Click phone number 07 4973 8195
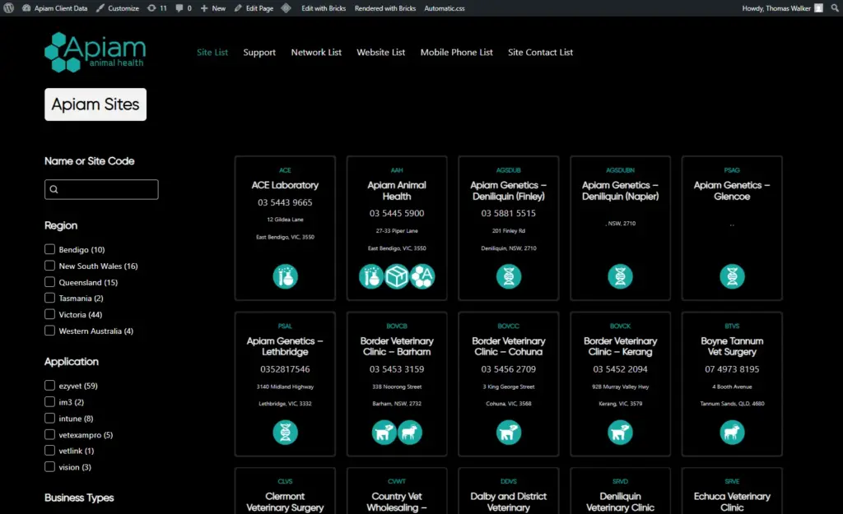The image size is (843, 514). coord(732,369)
